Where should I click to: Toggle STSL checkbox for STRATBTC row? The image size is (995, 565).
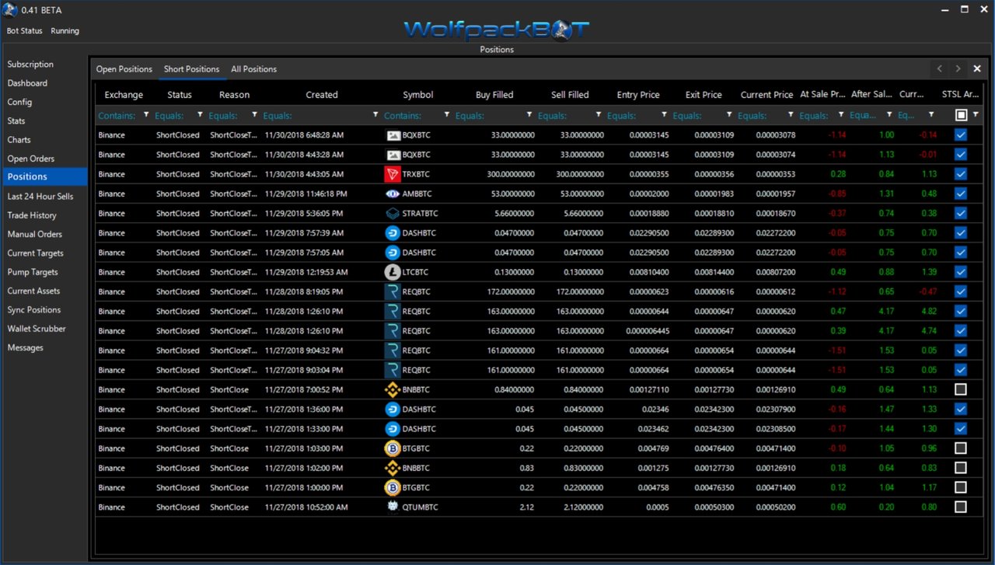pos(961,213)
